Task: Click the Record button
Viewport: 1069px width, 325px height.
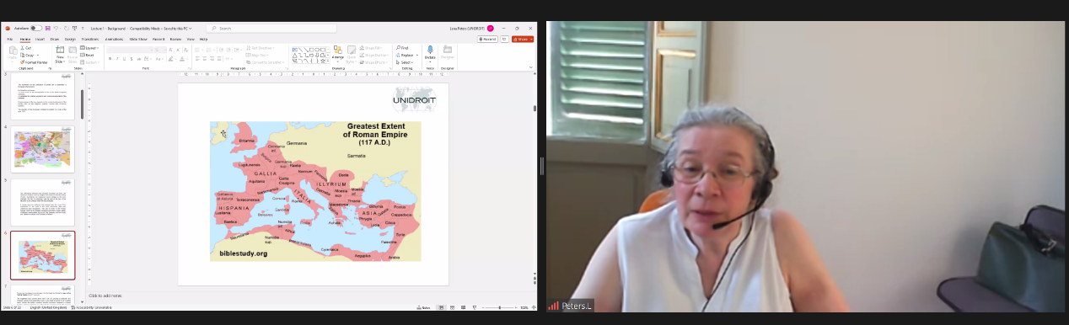Action: pyautogui.click(x=488, y=39)
